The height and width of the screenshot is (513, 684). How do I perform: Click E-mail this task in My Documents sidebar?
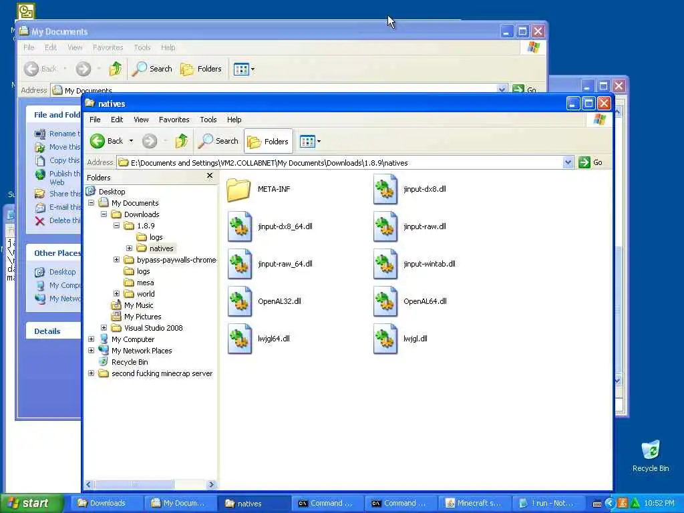(59, 207)
